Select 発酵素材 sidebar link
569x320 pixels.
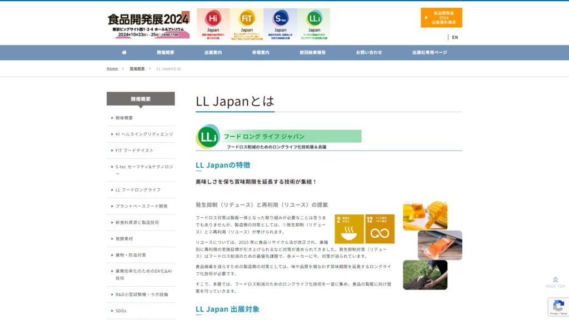tap(124, 239)
